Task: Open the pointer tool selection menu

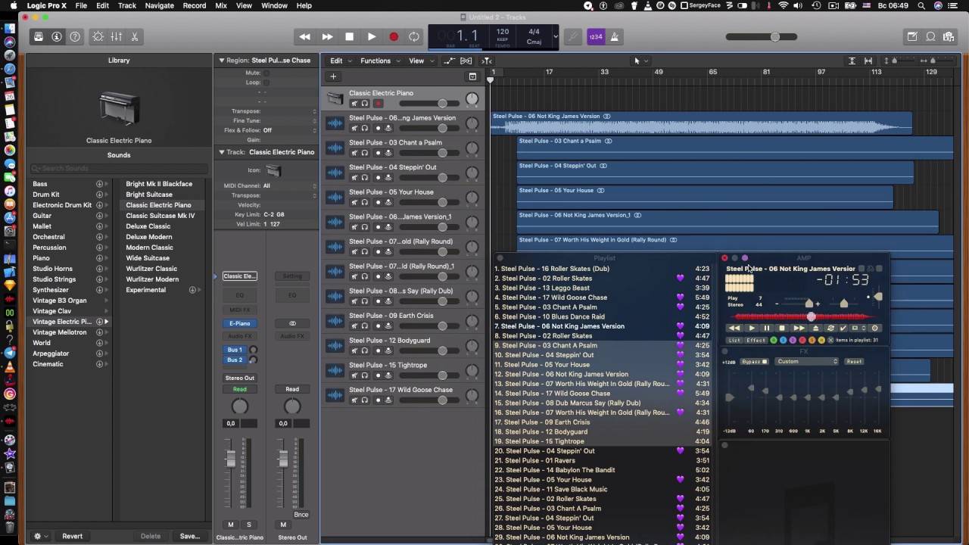Action: pos(640,61)
